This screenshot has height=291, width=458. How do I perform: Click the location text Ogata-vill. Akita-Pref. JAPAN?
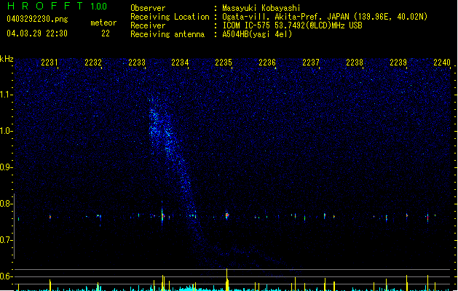285,17
